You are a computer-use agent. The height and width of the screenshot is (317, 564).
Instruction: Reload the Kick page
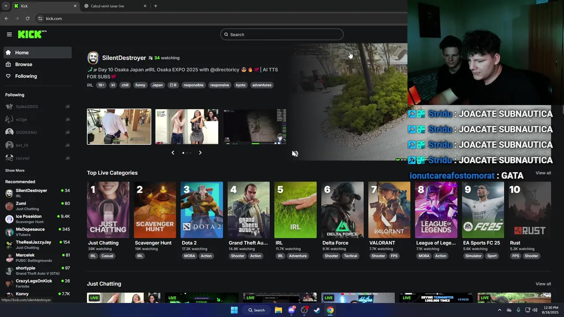click(27, 18)
